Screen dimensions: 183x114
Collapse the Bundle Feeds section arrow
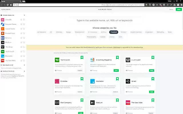point(24,71)
